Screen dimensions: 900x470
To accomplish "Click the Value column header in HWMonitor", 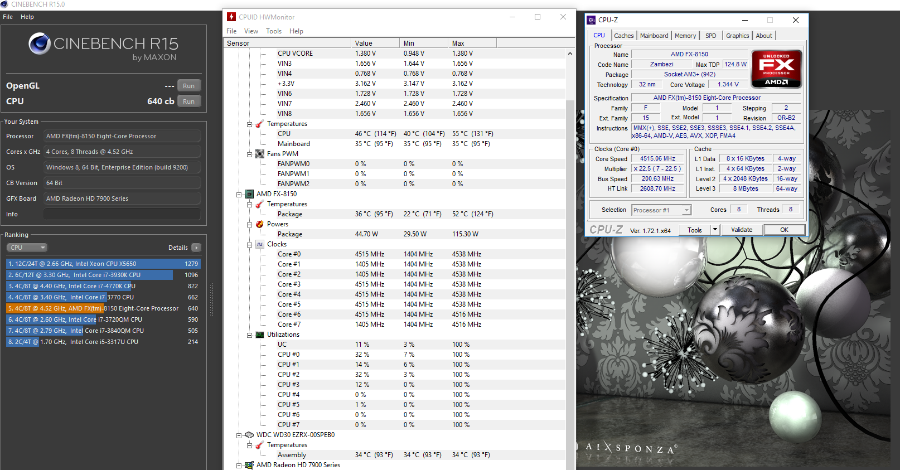I will pos(375,43).
